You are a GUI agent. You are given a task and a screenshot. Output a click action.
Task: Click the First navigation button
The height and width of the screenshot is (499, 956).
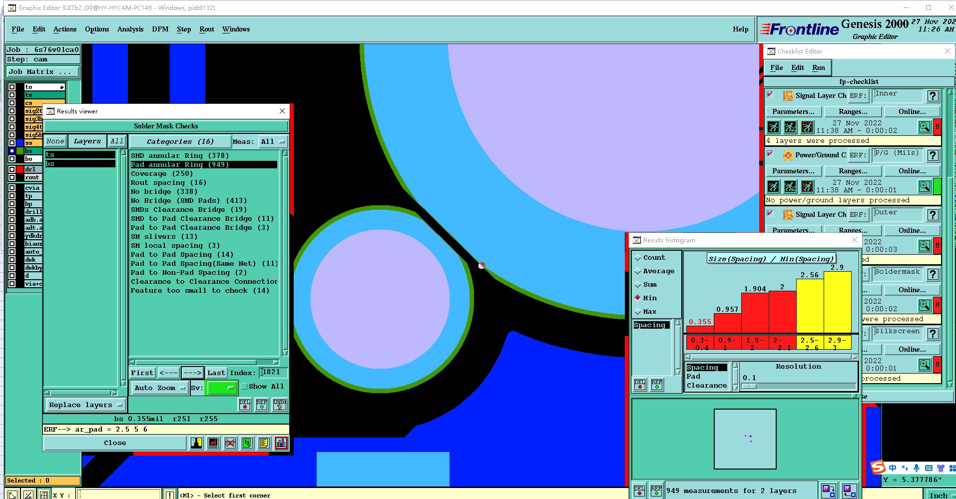pyautogui.click(x=142, y=373)
